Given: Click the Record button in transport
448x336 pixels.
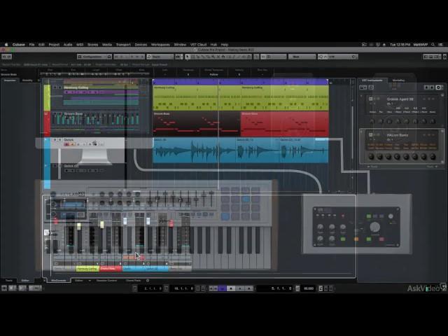Looking at the screenshot, I should click(x=249, y=288).
